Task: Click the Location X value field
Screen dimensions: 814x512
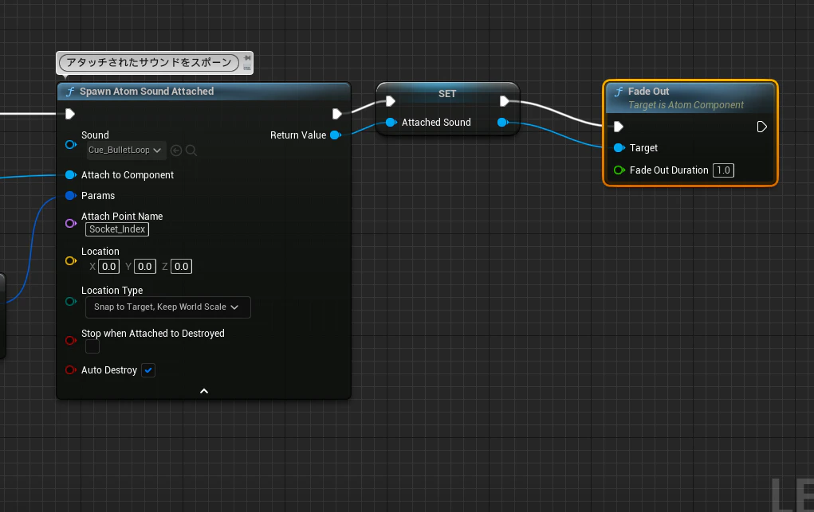Action: [x=109, y=267]
